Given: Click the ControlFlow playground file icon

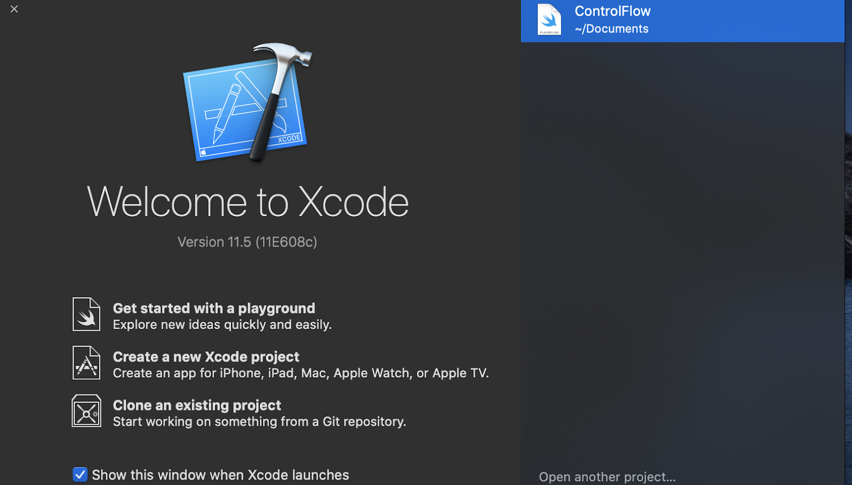Looking at the screenshot, I should point(549,20).
